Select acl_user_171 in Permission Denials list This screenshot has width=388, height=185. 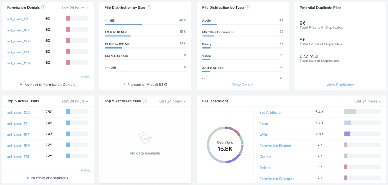(18, 19)
